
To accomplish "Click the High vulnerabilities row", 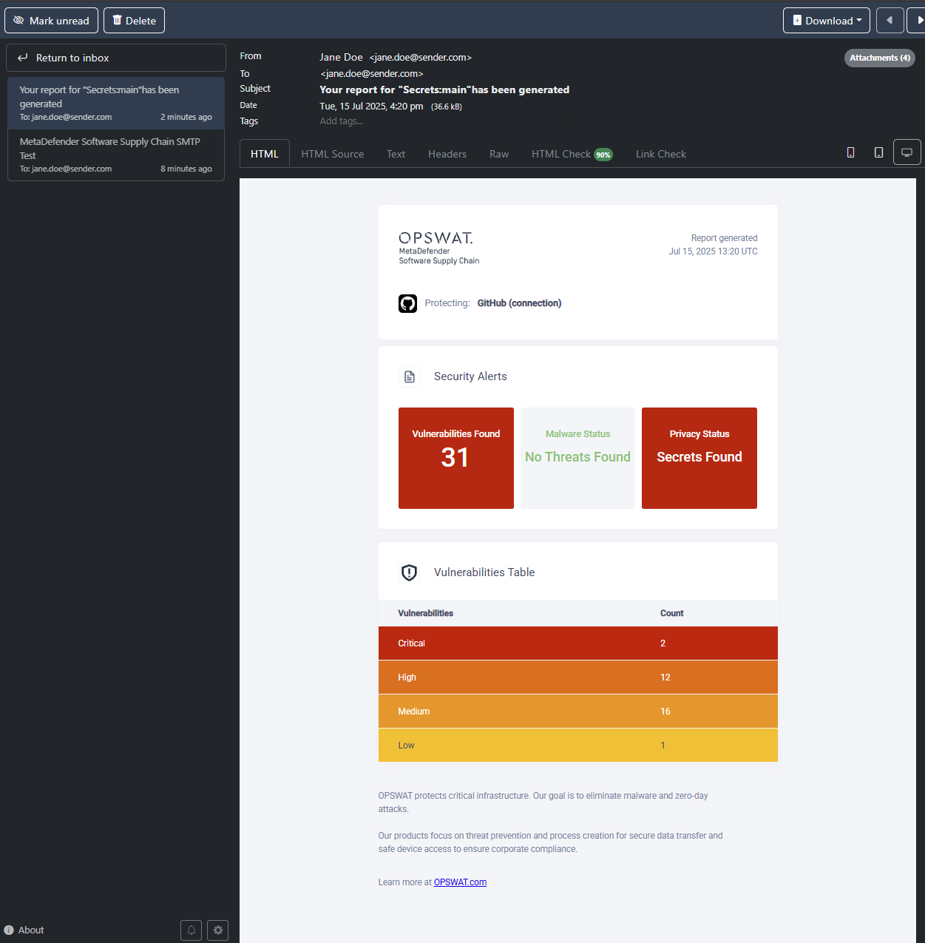I will pyautogui.click(x=578, y=677).
